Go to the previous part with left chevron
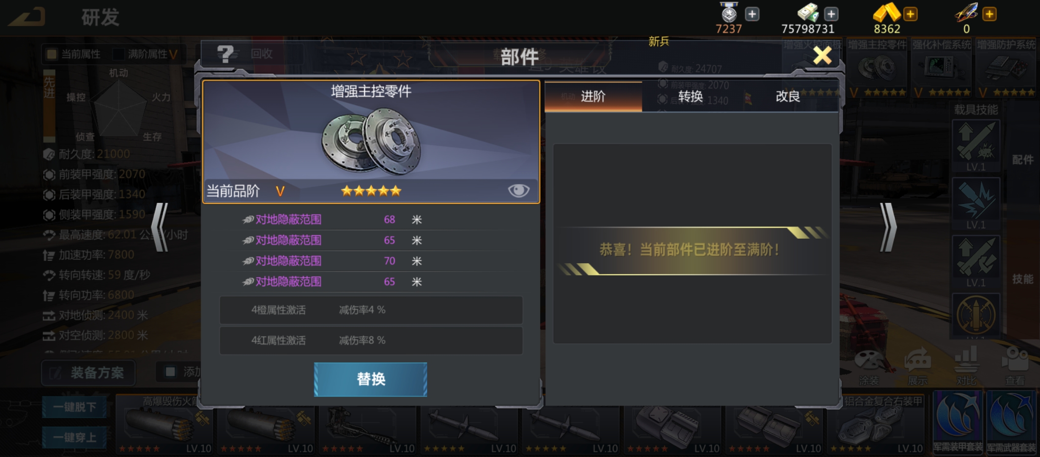The width and height of the screenshot is (1040, 457). 161,228
